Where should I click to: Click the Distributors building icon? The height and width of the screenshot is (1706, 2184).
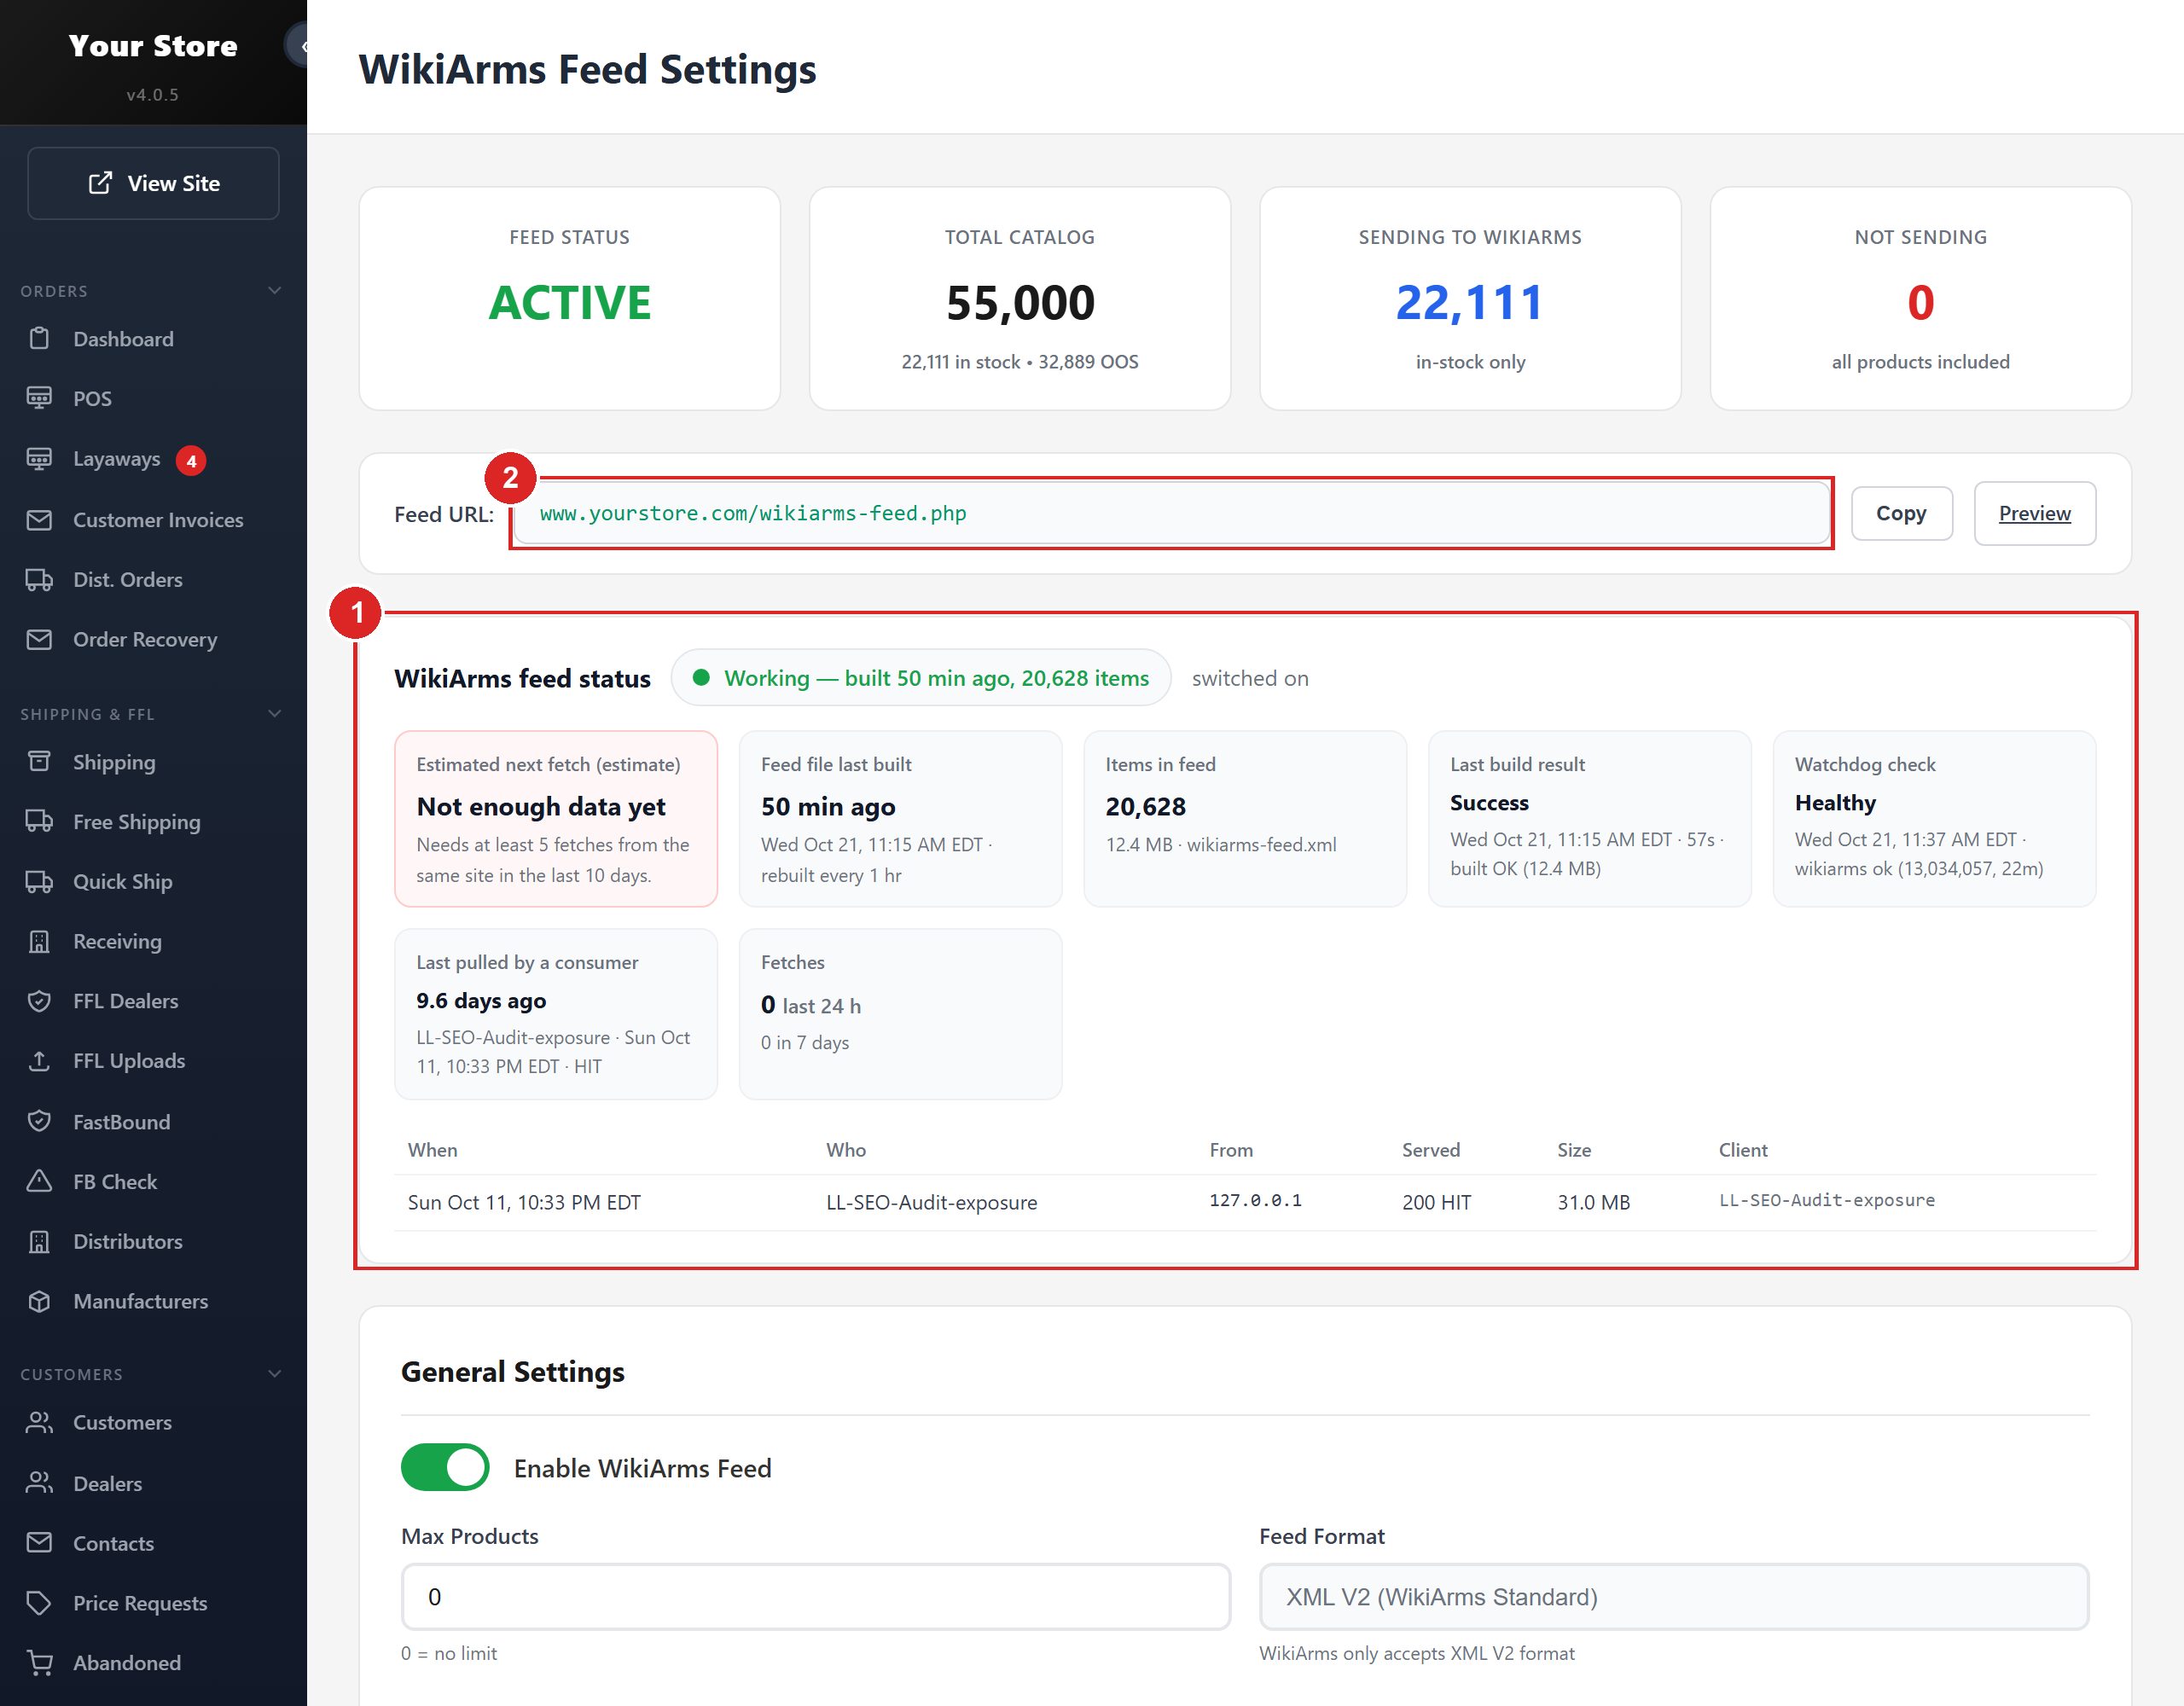pyautogui.click(x=39, y=1242)
